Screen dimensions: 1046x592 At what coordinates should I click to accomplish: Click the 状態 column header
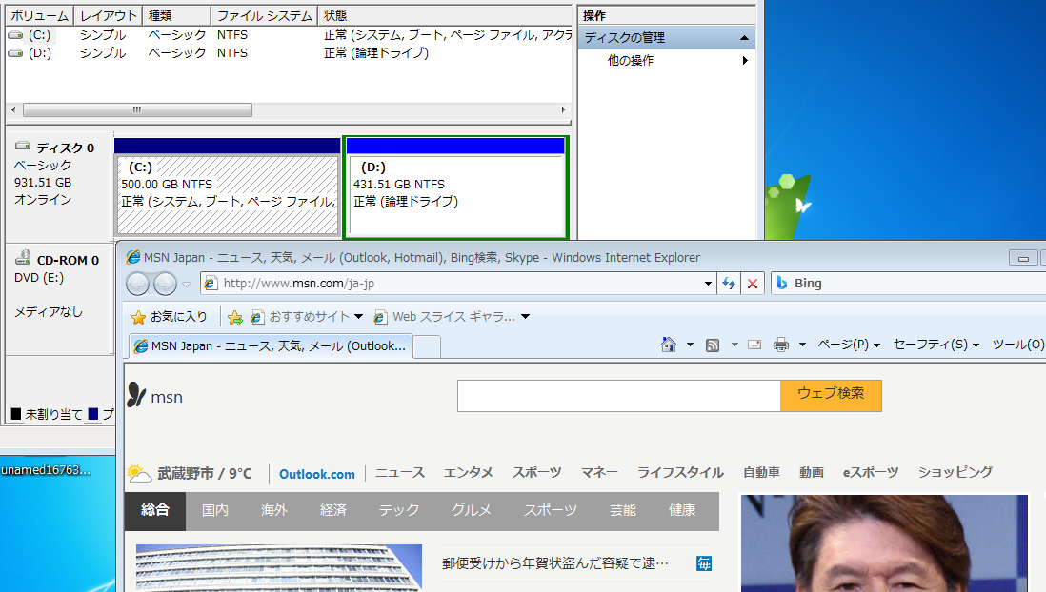446,15
